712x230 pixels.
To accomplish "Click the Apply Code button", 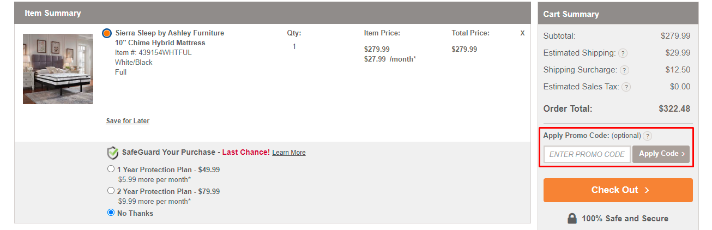I will point(661,154).
